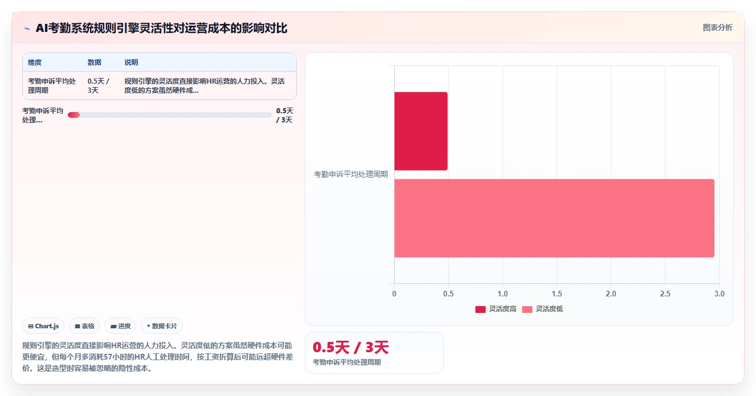The width and height of the screenshot is (756, 396).
Task: Click the table cell 考勤申诉平均处理周期
Action: tap(52, 85)
